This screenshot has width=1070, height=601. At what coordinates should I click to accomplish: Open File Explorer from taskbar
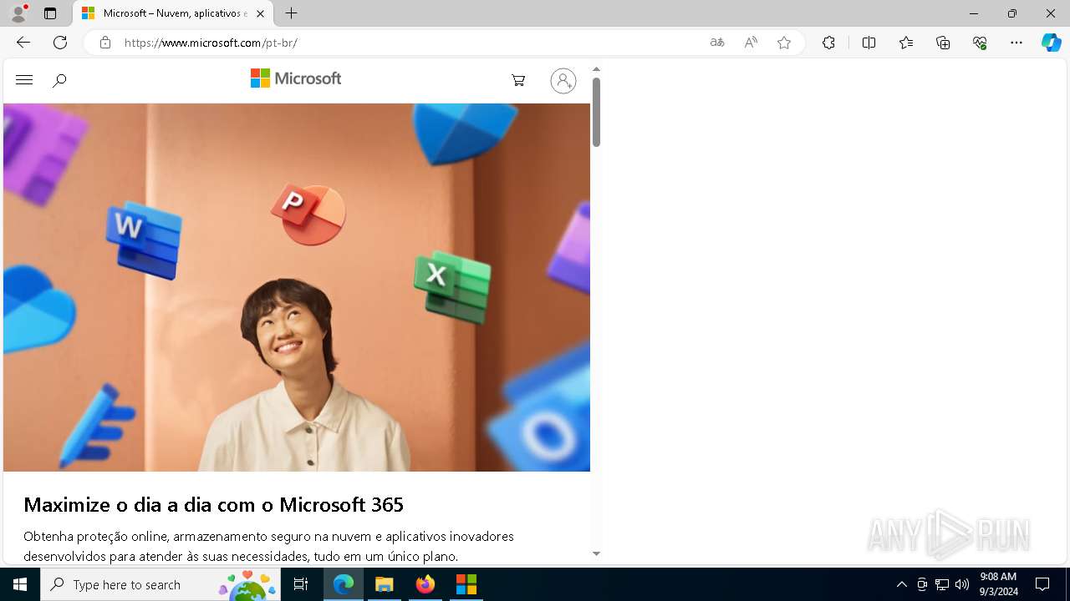pos(385,584)
